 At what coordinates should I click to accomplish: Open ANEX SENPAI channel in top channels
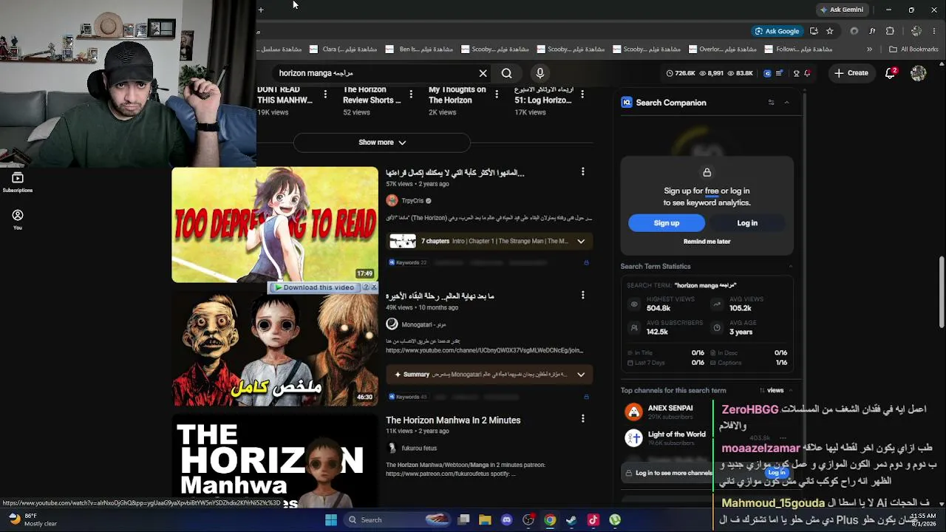coord(670,408)
